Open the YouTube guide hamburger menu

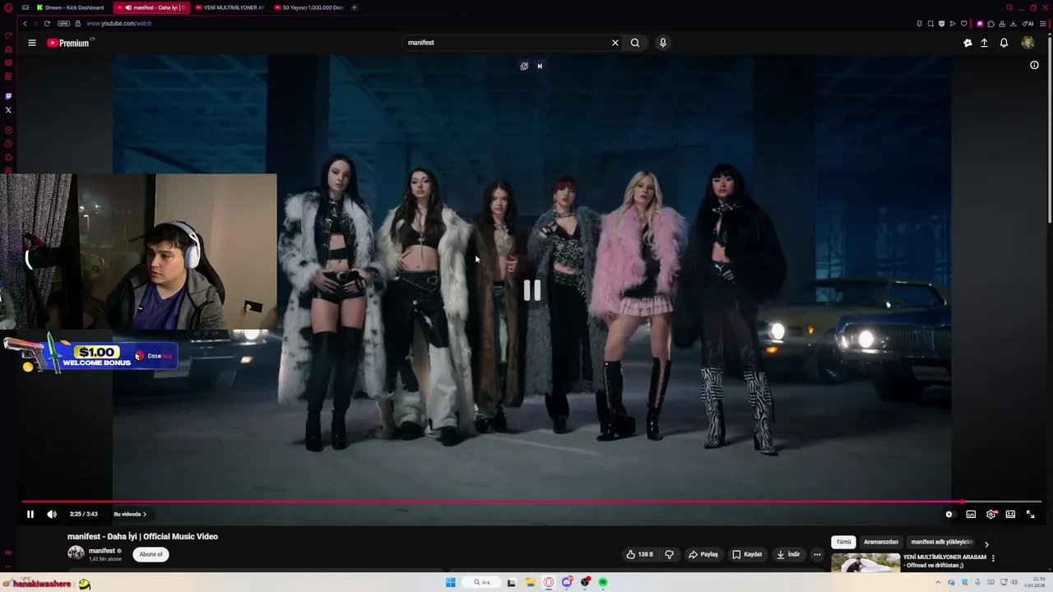[32, 43]
